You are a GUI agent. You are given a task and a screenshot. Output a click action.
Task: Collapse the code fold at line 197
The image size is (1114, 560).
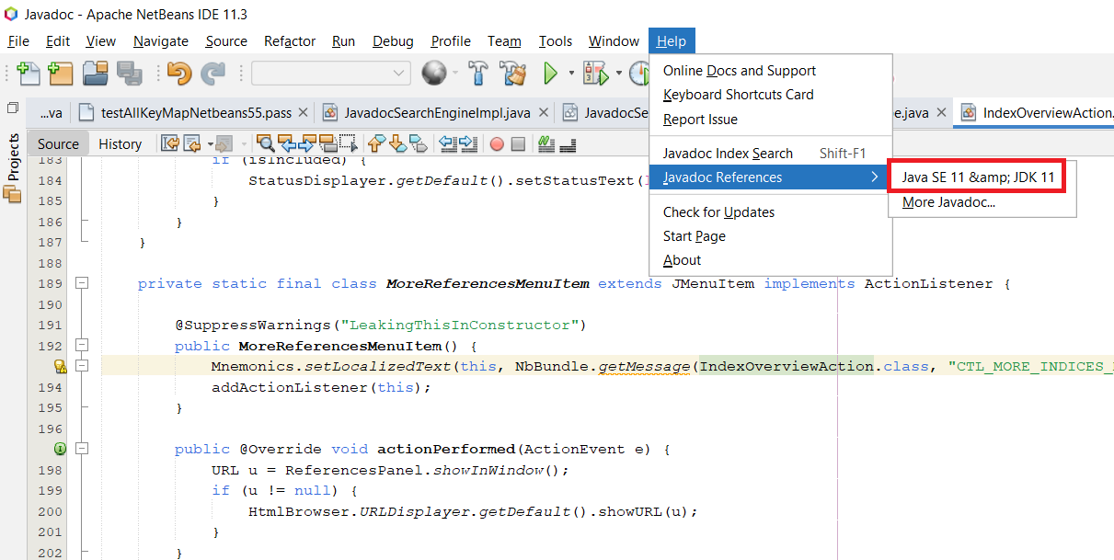pos(82,449)
